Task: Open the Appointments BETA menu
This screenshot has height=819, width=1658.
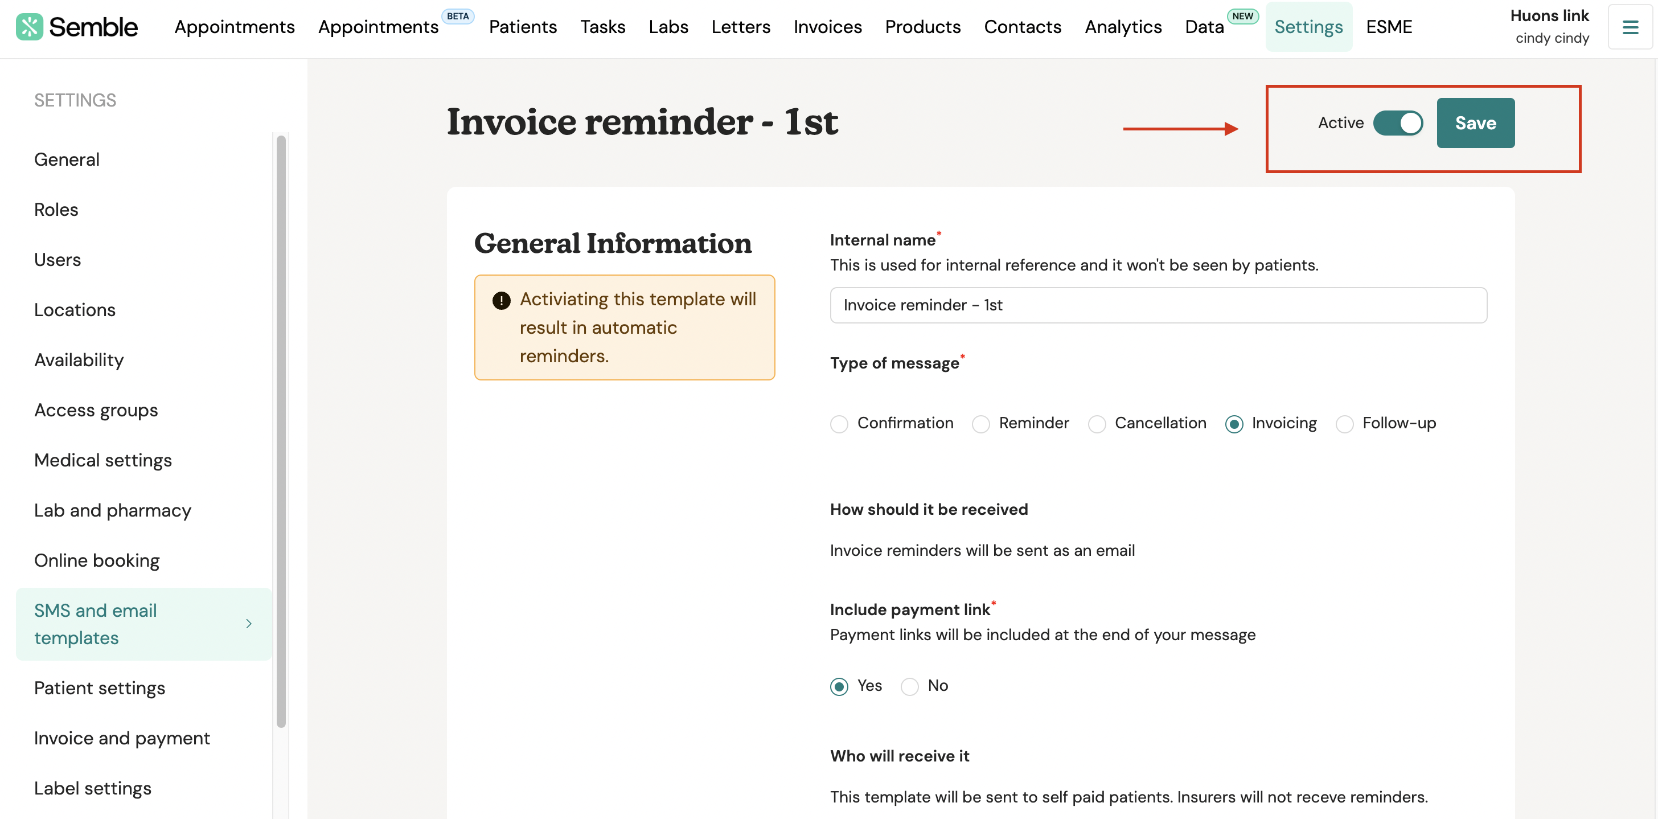Action: pos(378,27)
